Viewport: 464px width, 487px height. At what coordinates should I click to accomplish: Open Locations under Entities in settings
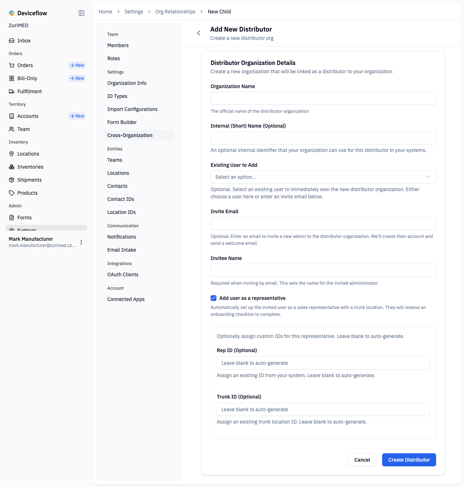(x=139, y=173)
